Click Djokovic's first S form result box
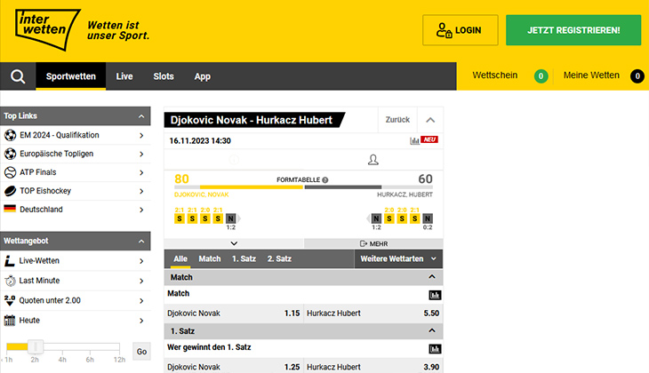Screen dimensions: 649x373 click(x=180, y=218)
